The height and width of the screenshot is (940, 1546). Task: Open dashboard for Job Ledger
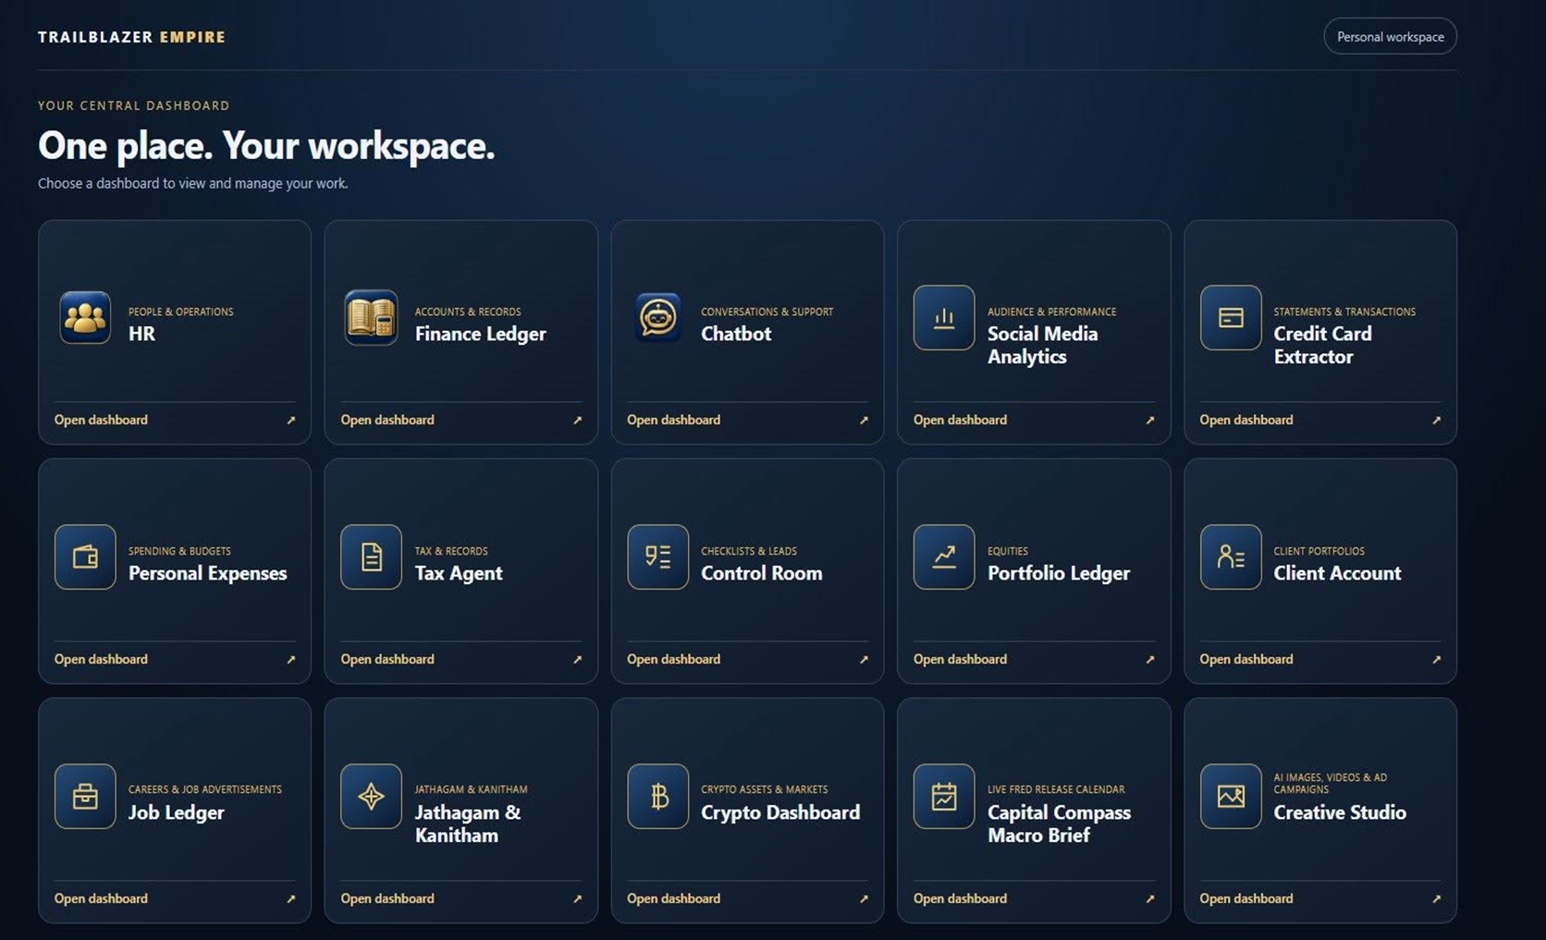[101, 898]
